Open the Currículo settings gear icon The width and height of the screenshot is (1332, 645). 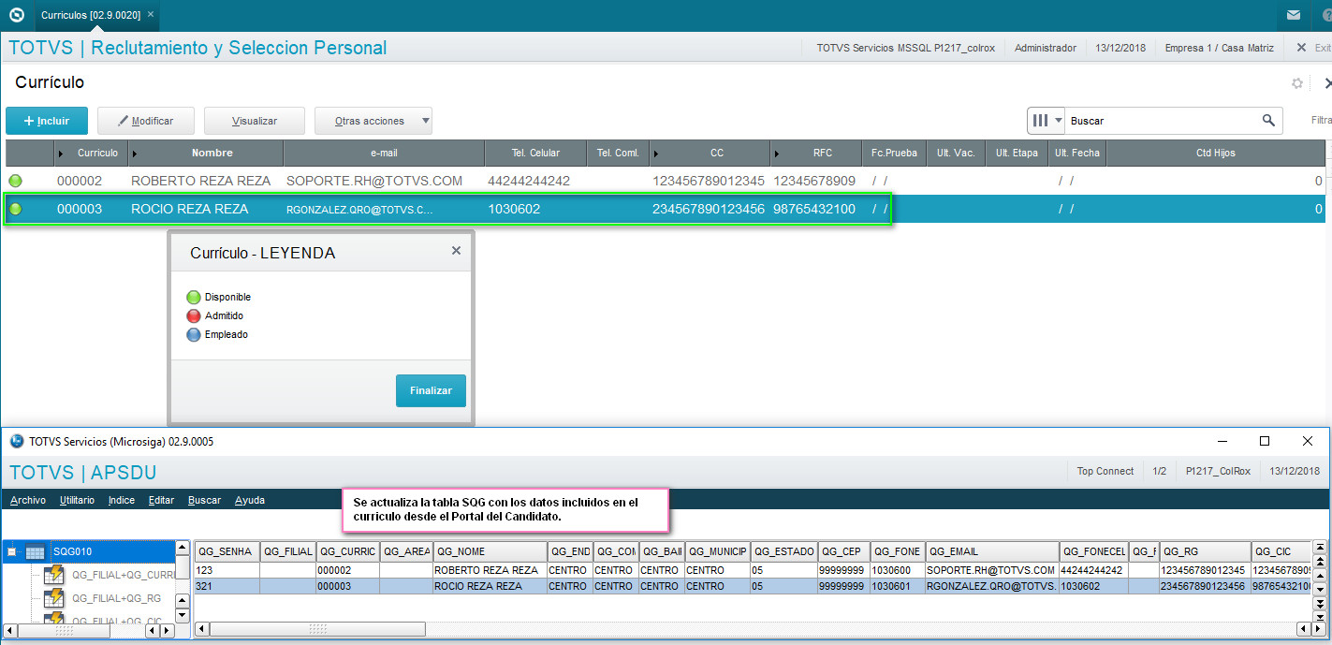click(x=1297, y=83)
